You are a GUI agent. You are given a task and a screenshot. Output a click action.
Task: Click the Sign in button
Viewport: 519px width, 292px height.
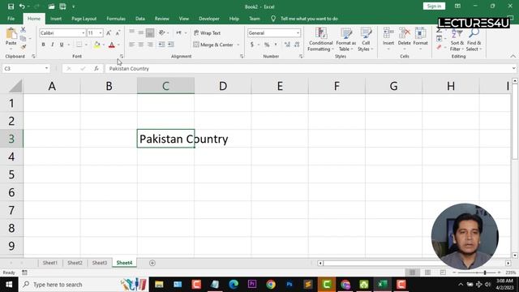(x=434, y=6)
